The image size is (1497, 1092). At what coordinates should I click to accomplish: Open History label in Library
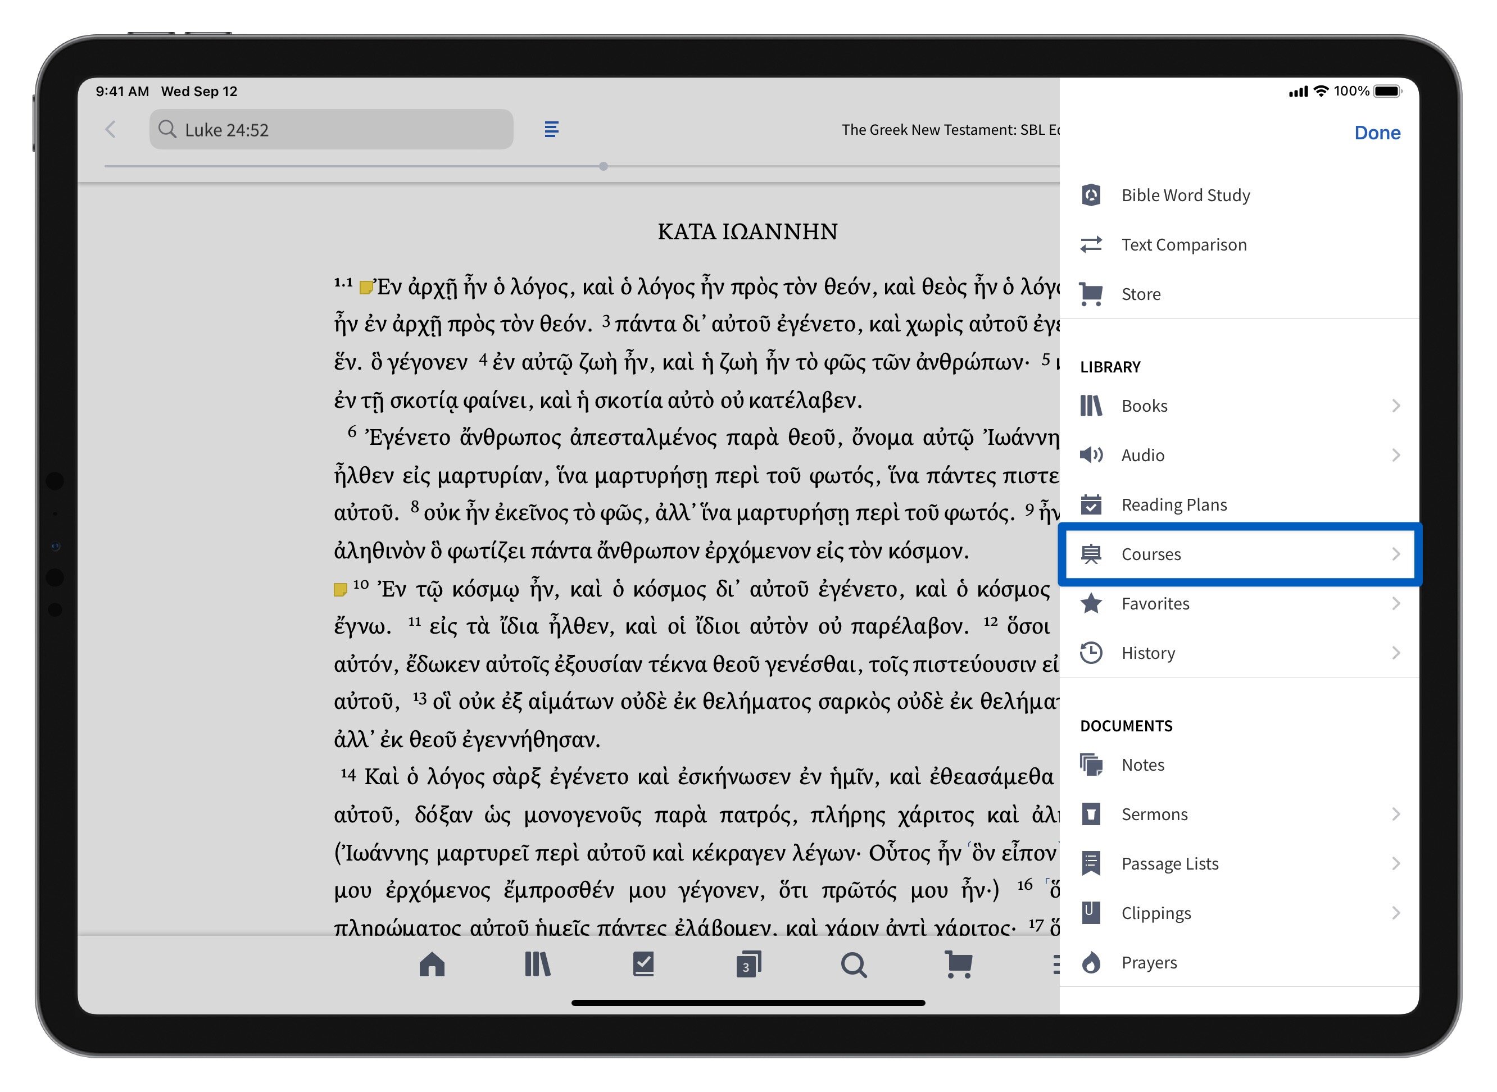pyautogui.click(x=1148, y=653)
